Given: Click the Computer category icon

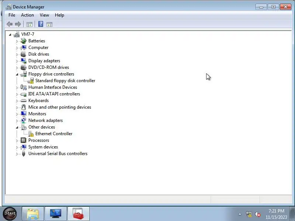Looking at the screenshot, I should (x=24, y=48).
